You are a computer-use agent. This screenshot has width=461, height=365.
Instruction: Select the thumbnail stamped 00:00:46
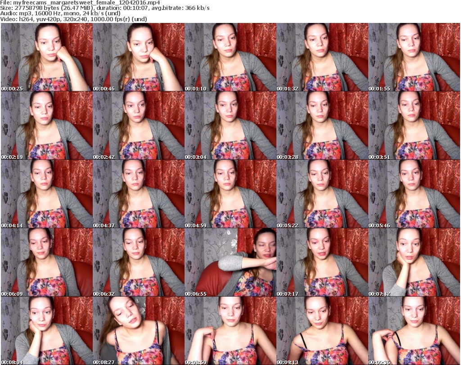(139, 57)
